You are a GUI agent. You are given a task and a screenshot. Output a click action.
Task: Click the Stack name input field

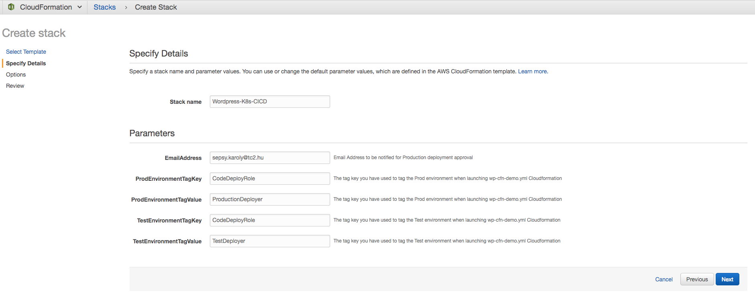click(x=270, y=101)
